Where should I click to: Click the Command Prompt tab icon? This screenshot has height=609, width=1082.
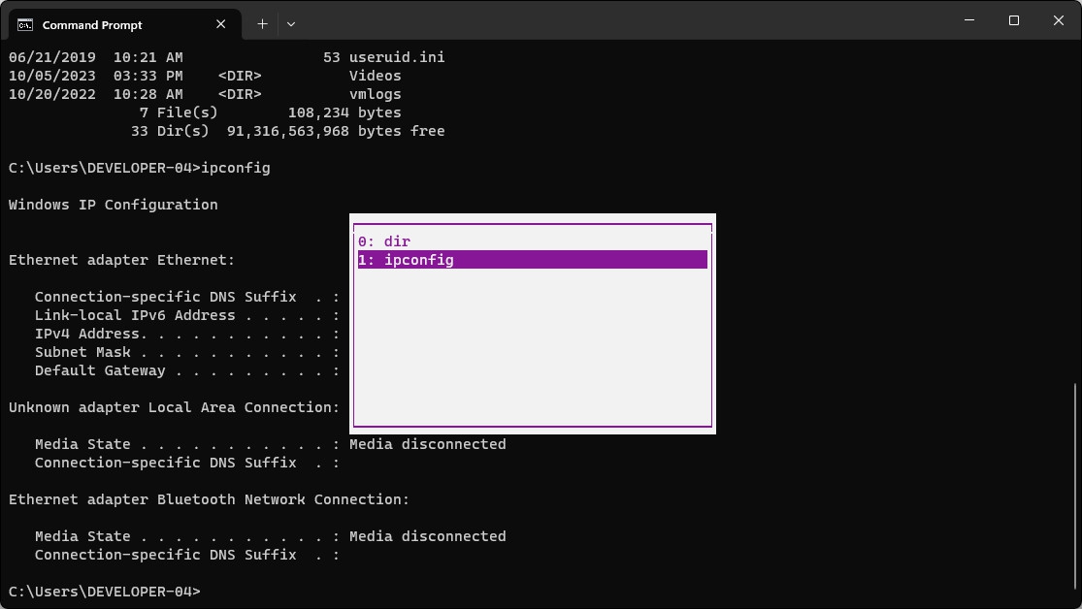click(26, 24)
